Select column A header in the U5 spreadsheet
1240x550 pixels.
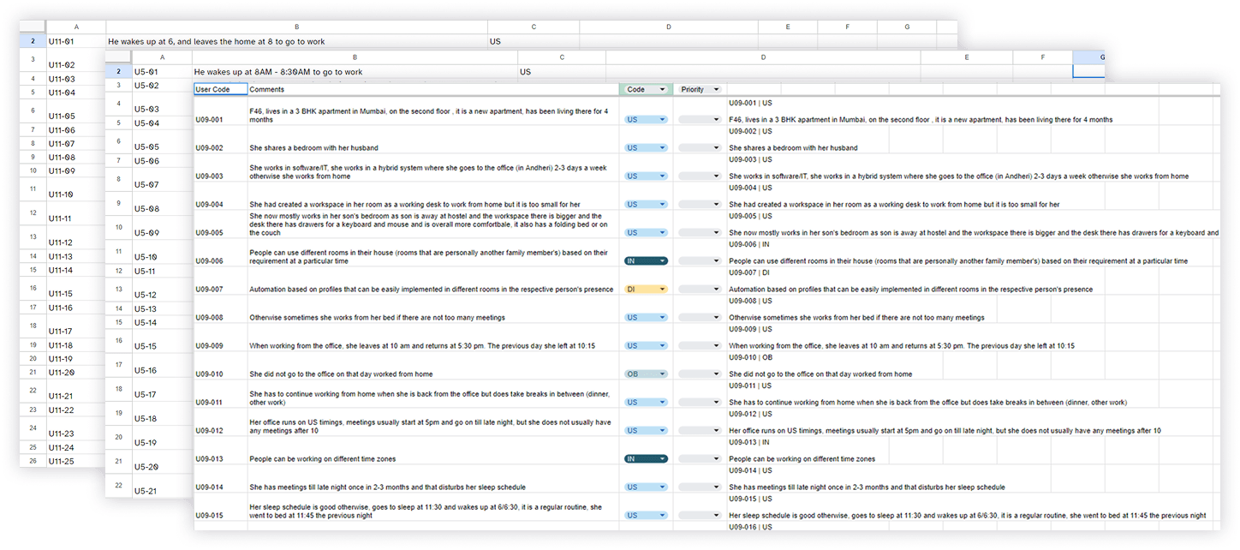tap(163, 57)
